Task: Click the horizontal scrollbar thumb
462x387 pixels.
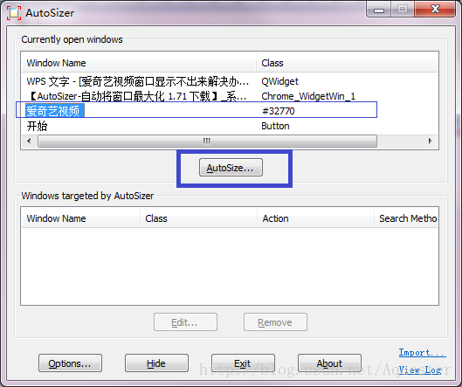Action: 207,141
